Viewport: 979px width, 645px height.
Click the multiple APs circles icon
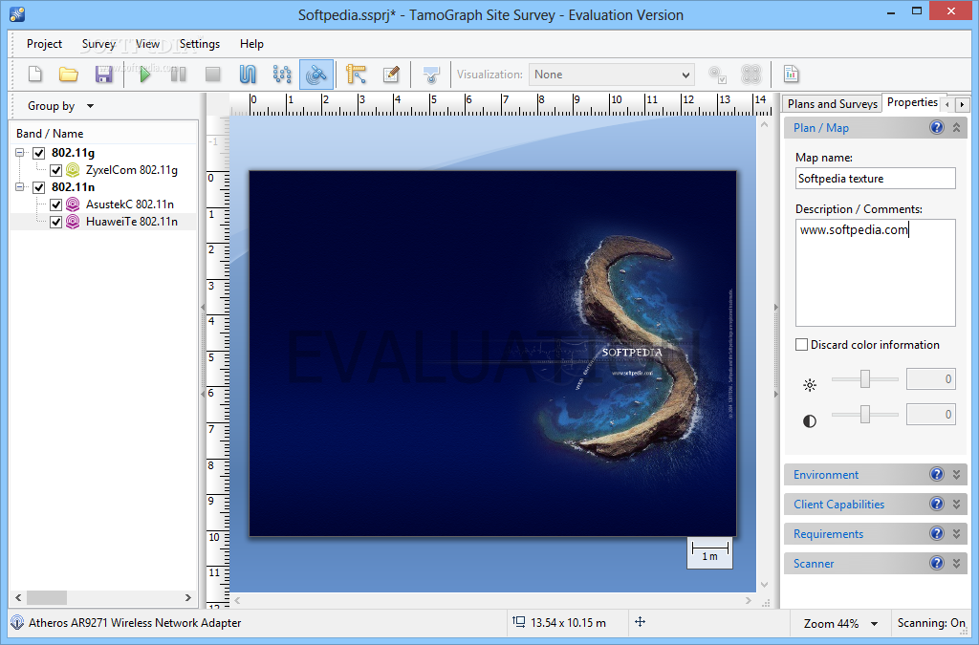[x=751, y=75]
